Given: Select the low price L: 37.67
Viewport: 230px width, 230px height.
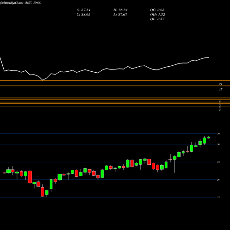Looking at the screenshot, I should click(x=121, y=15).
